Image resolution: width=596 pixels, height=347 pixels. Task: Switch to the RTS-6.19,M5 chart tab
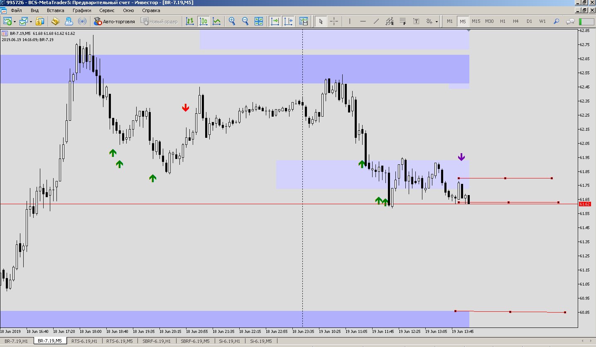(x=120, y=341)
